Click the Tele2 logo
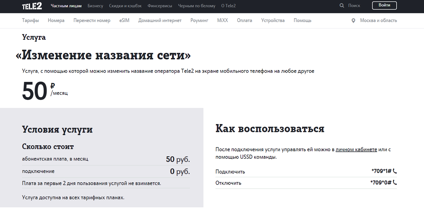 (x=32, y=6)
